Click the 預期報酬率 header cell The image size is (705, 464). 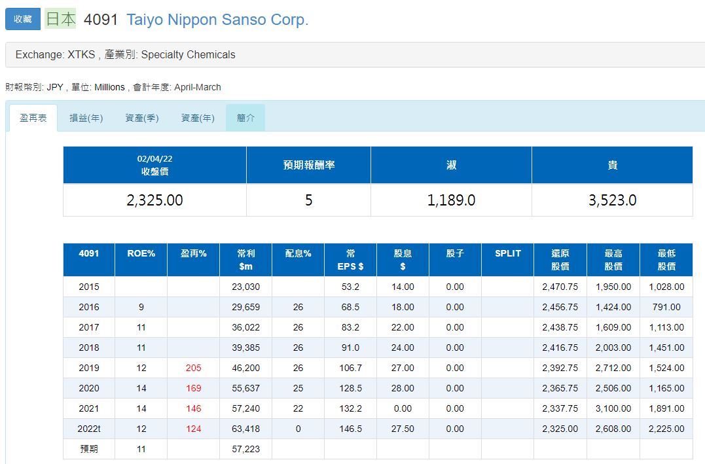click(x=308, y=165)
